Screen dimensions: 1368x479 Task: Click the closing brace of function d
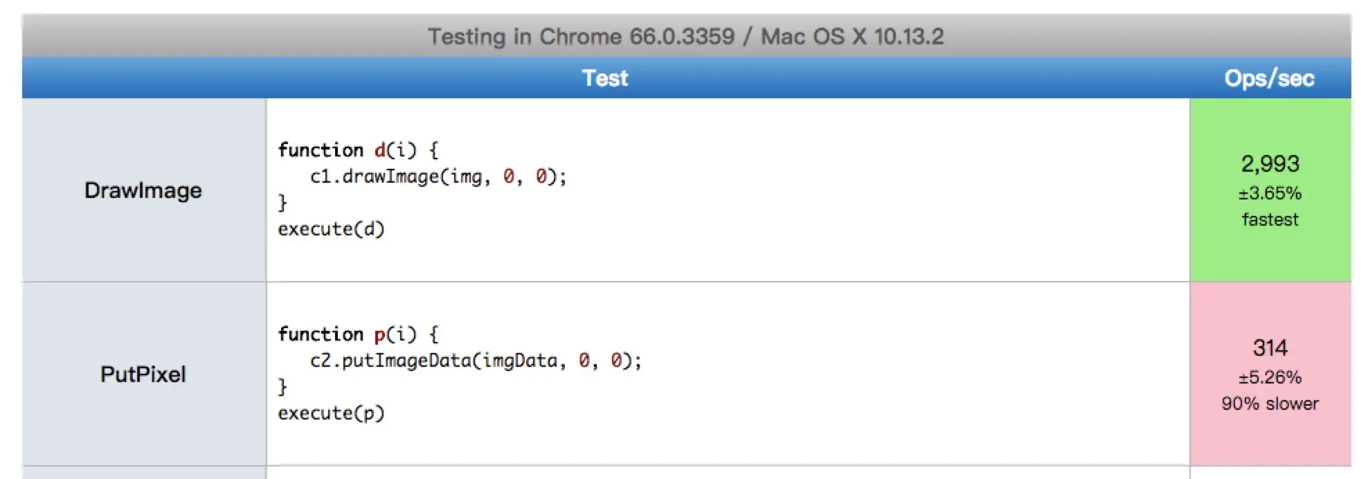pyautogui.click(x=282, y=203)
